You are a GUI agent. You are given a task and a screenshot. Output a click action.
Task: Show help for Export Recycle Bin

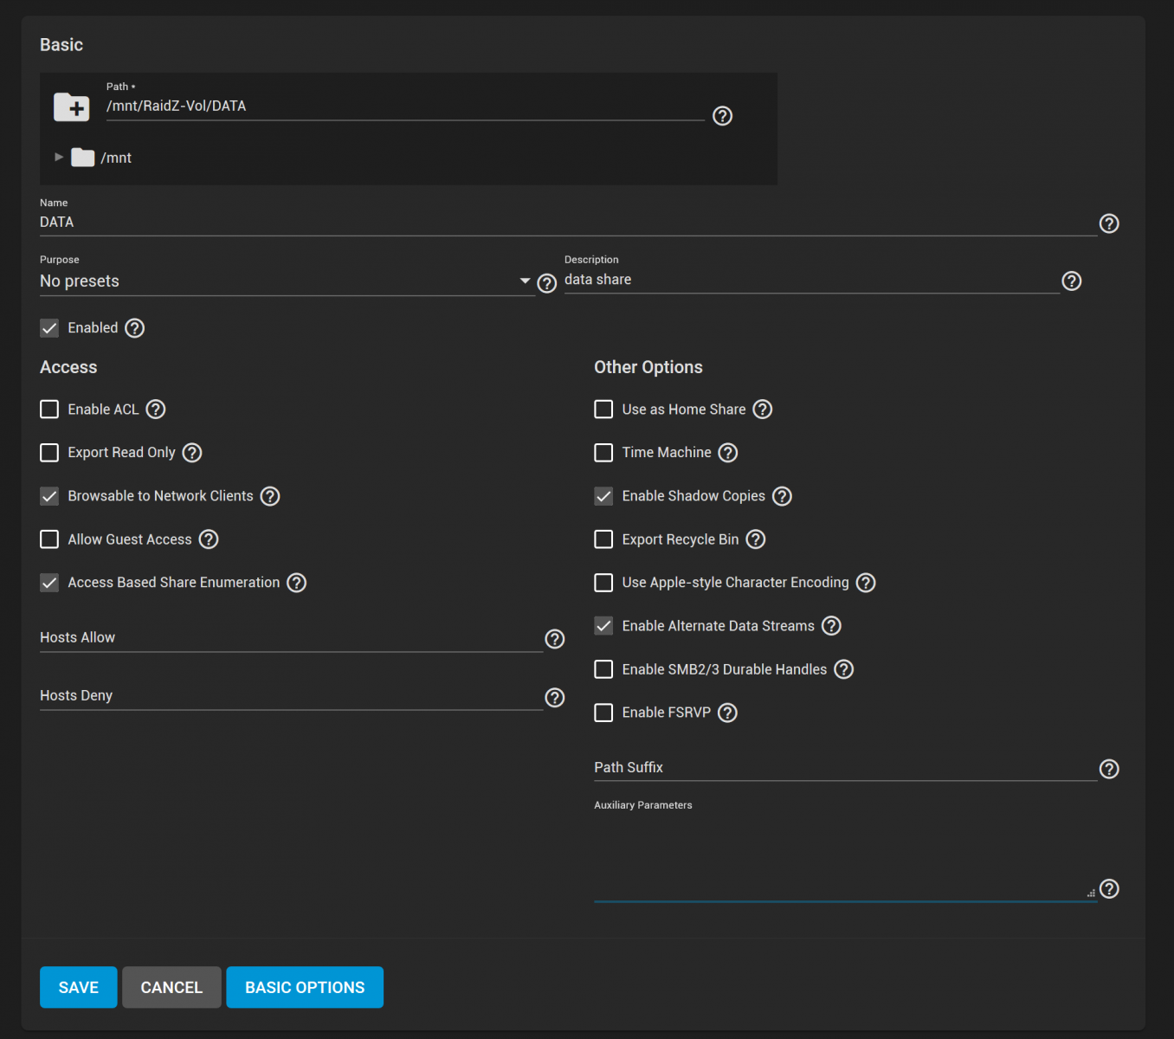click(756, 539)
